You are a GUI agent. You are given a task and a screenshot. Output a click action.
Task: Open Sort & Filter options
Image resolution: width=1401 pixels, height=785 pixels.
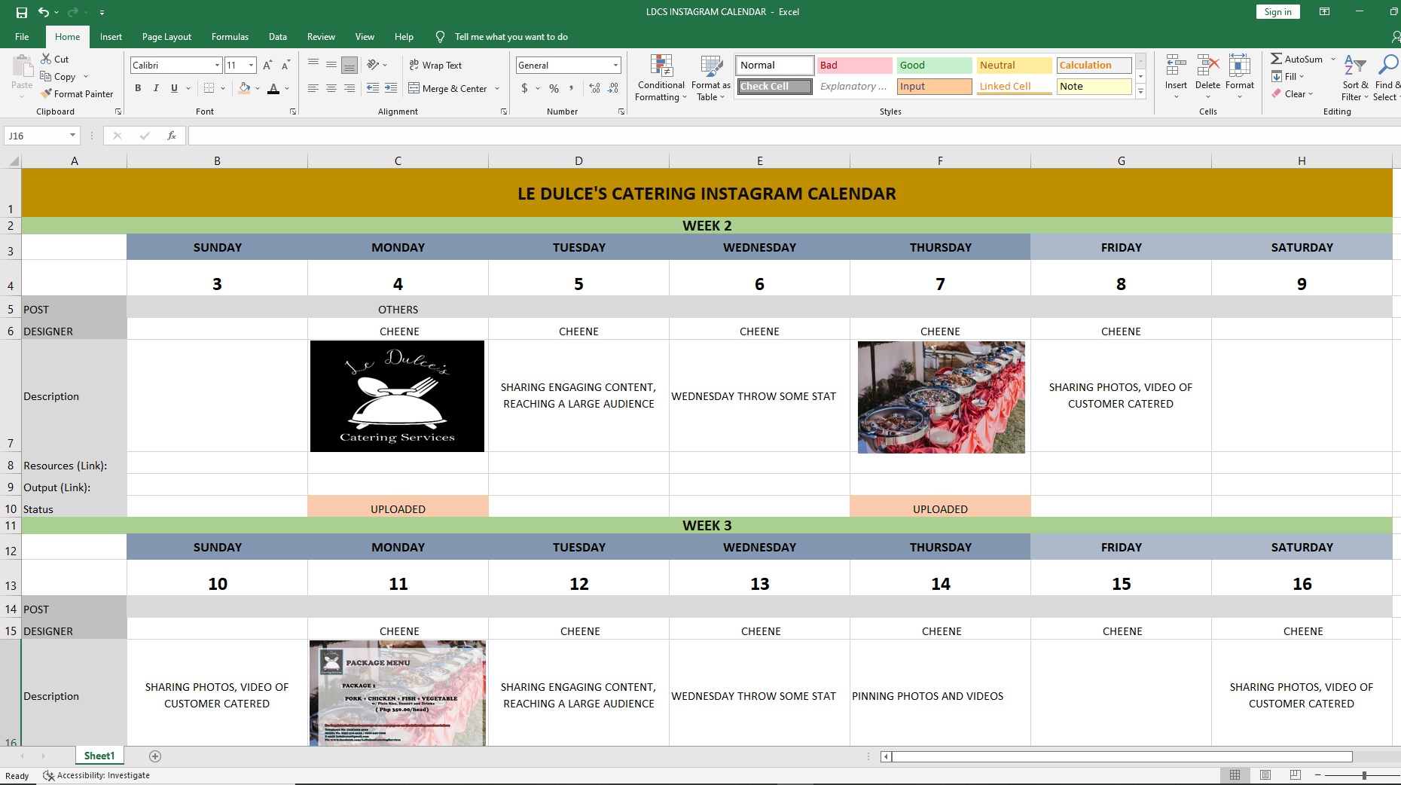[x=1355, y=78]
